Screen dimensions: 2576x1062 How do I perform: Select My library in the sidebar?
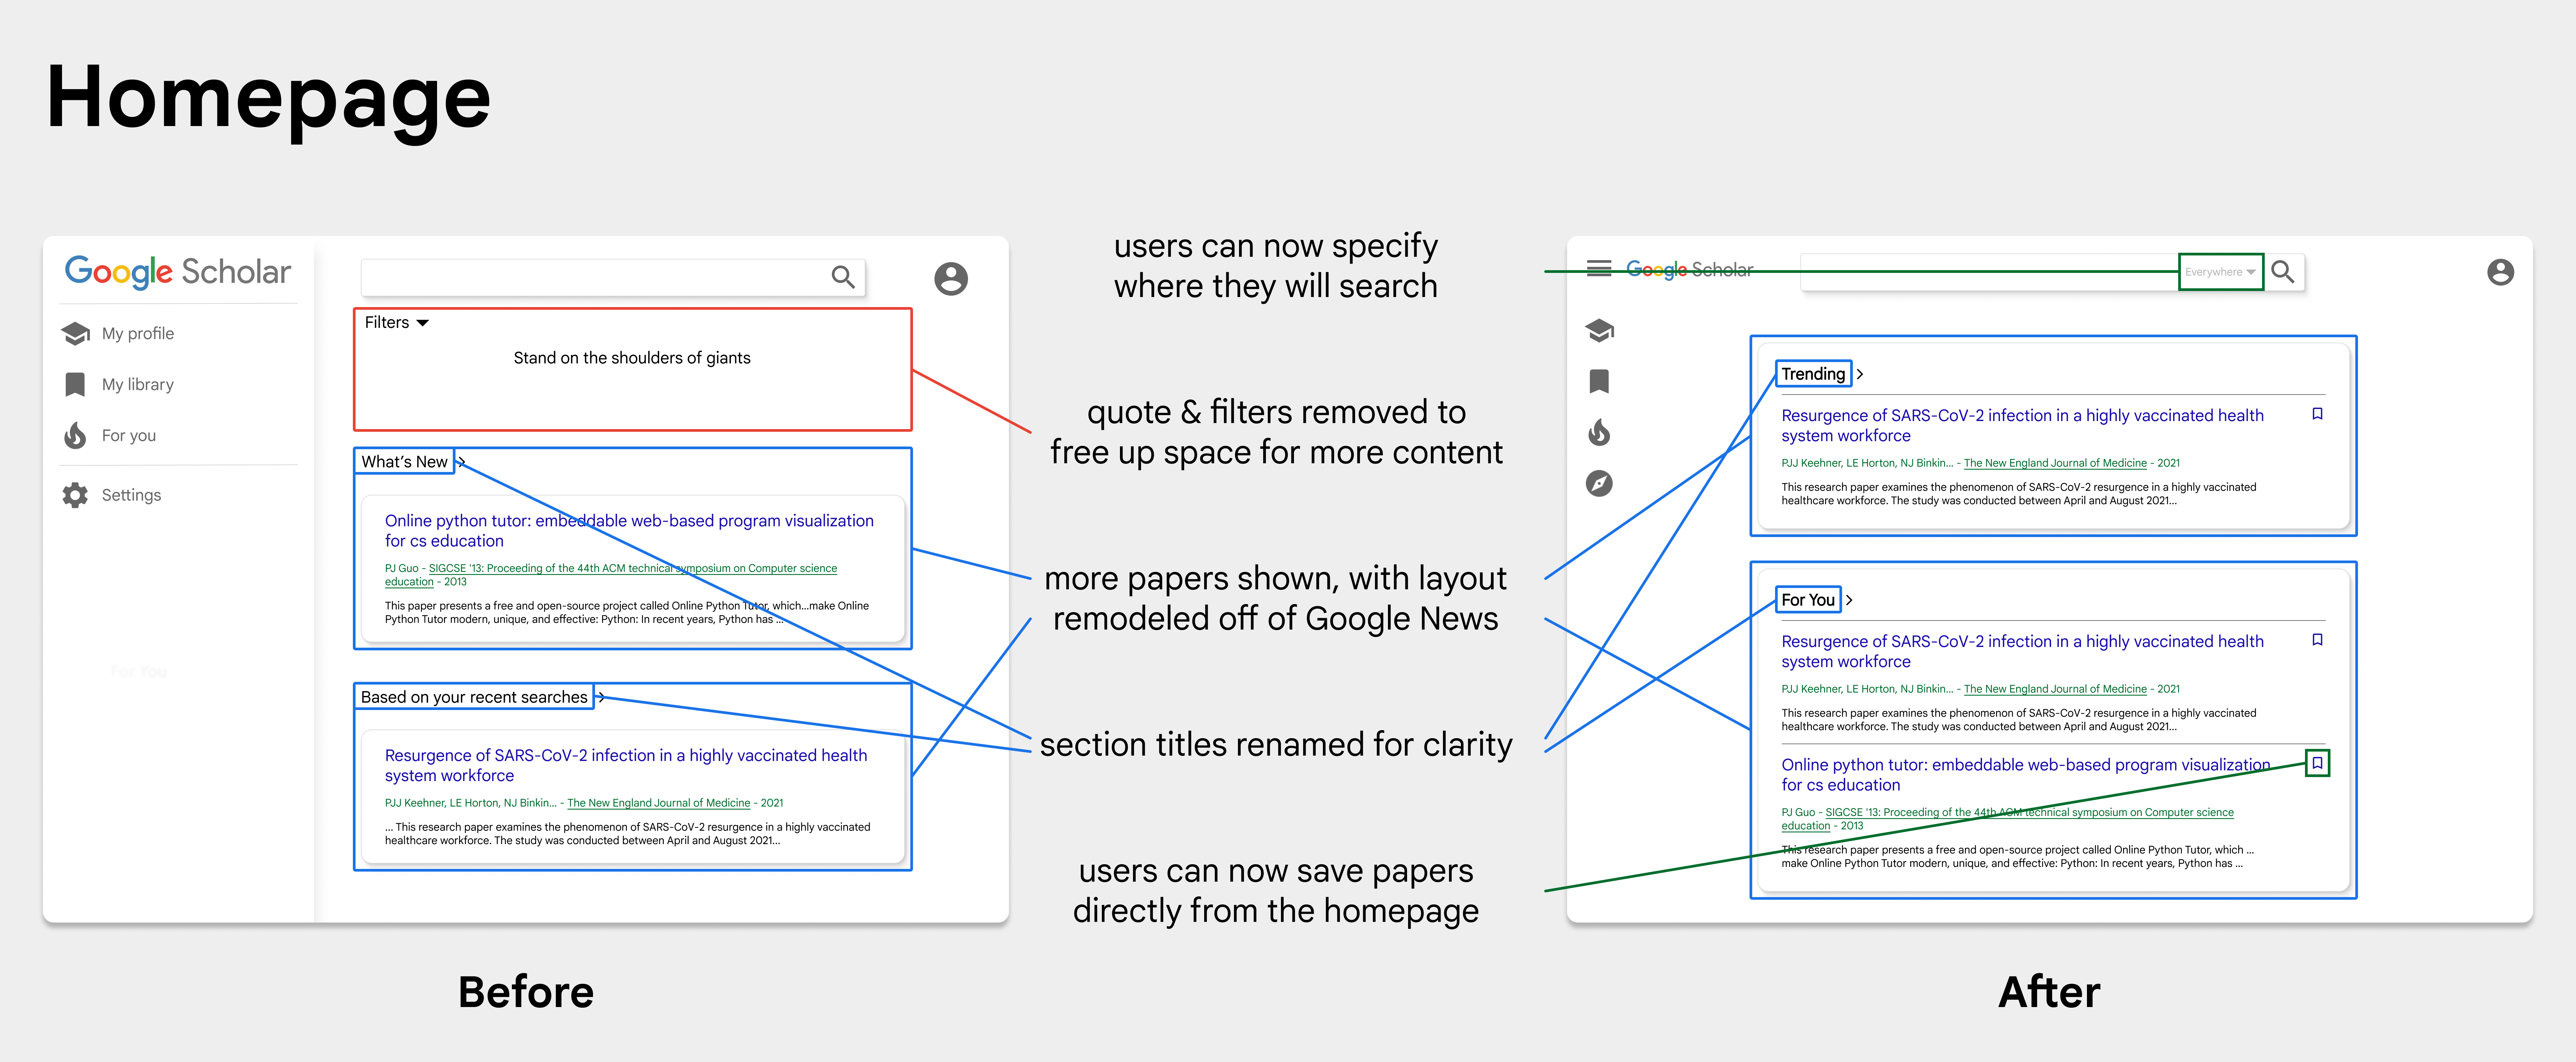click(x=138, y=385)
